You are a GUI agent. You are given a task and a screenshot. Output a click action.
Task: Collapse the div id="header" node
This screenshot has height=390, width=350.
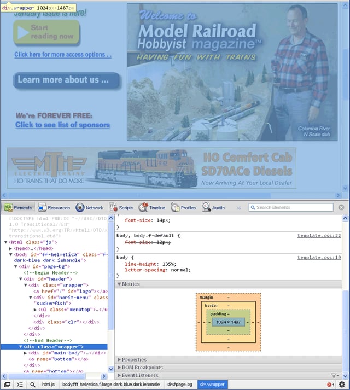(x=20, y=279)
